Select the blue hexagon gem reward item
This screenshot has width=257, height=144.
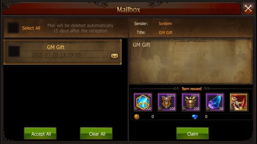coord(143,102)
